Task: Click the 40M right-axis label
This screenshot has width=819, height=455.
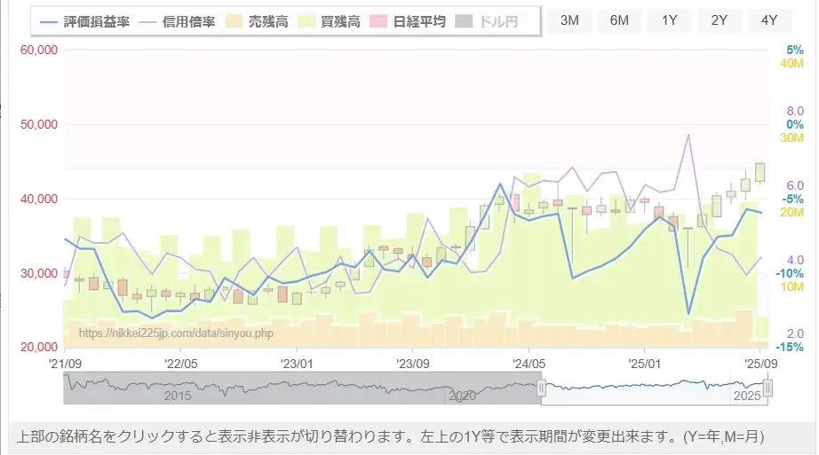Action: 791,63
